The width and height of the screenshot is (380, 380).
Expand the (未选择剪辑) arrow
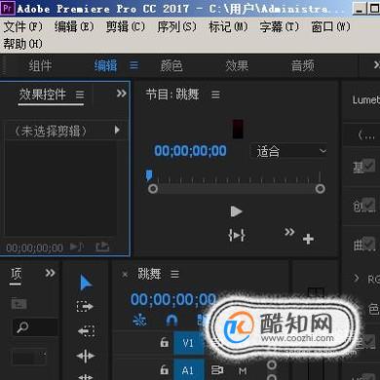coord(117,131)
